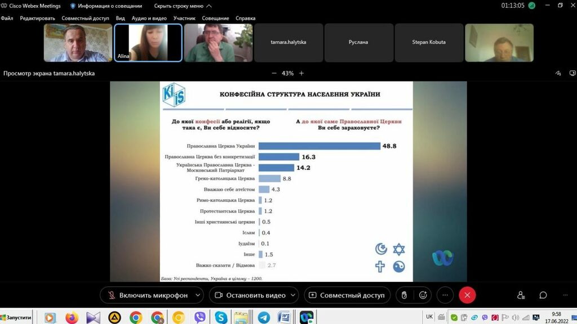Screen dimensions: 577x324
Task: Open the Аудио и видео menu
Action: pos(149,18)
